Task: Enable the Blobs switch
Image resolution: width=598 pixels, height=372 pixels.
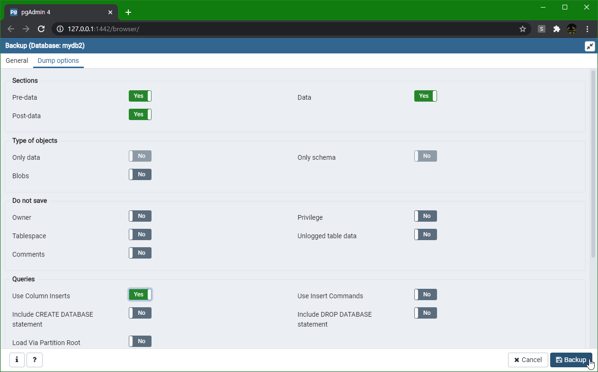Action: 140,174
